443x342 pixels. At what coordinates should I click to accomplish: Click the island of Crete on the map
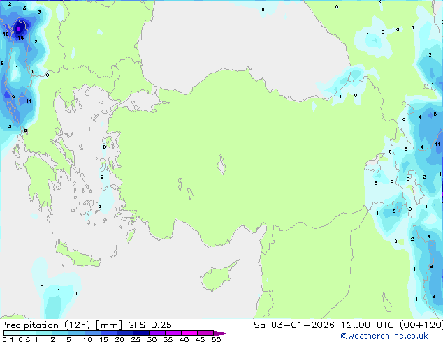click(77, 255)
